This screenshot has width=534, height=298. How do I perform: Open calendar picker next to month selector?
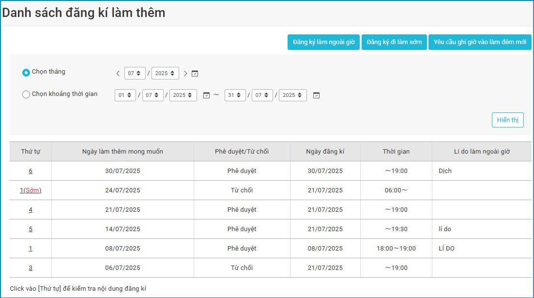click(x=195, y=74)
